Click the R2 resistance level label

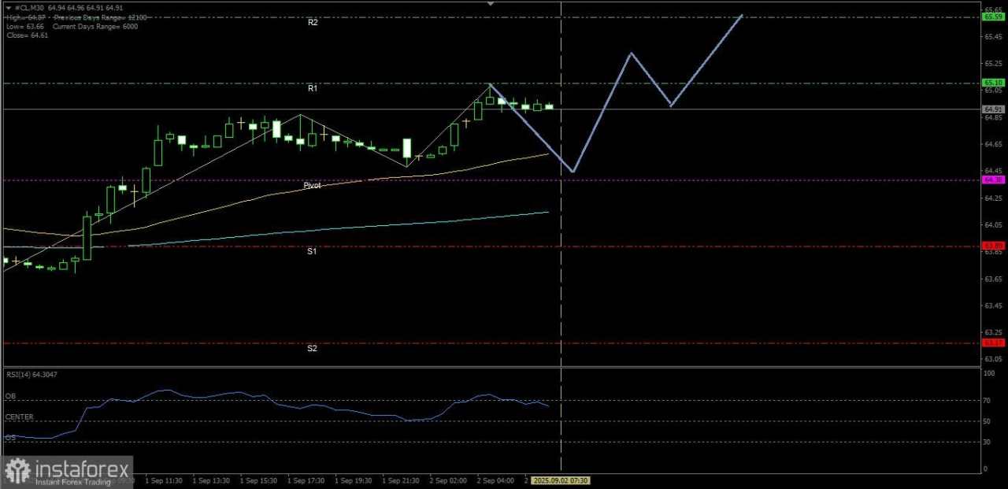313,23
